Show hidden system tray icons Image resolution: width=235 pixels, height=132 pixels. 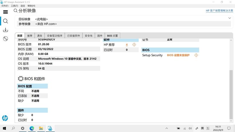pos(167,128)
